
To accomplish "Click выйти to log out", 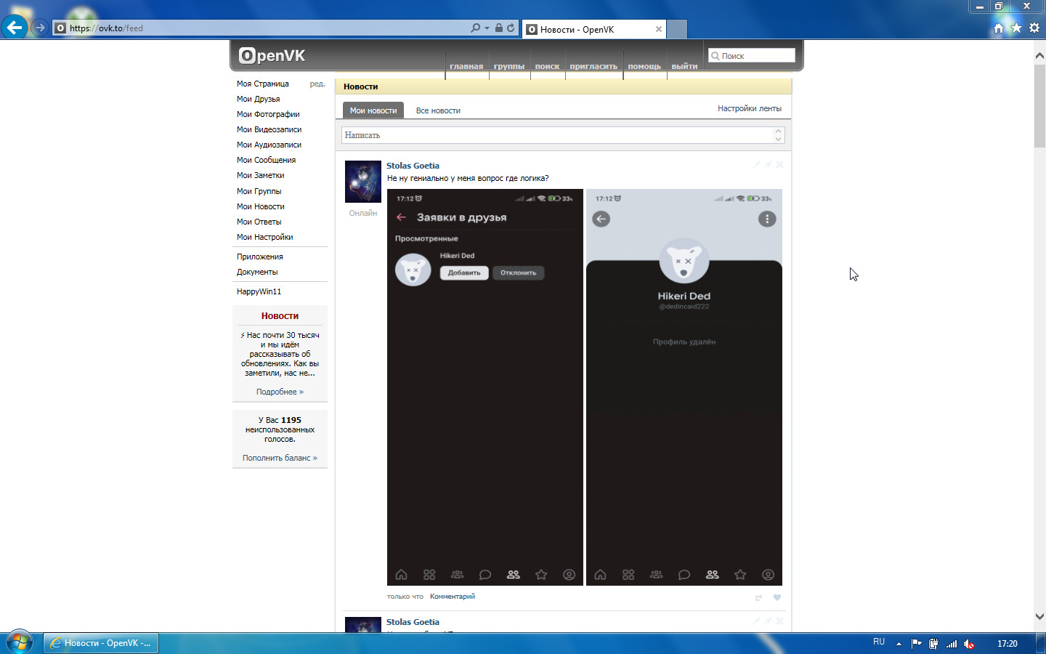I will tap(684, 66).
